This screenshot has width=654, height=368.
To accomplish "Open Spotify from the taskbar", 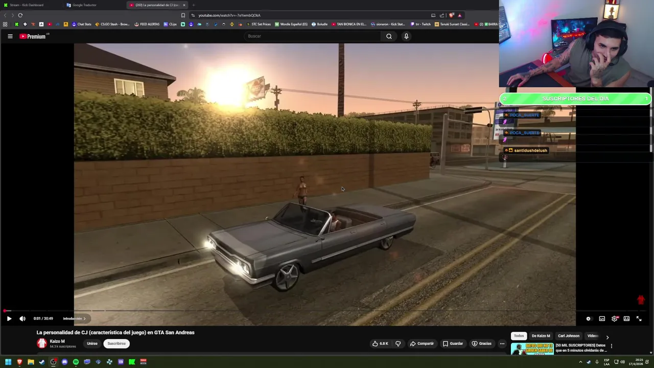I will click(76, 362).
